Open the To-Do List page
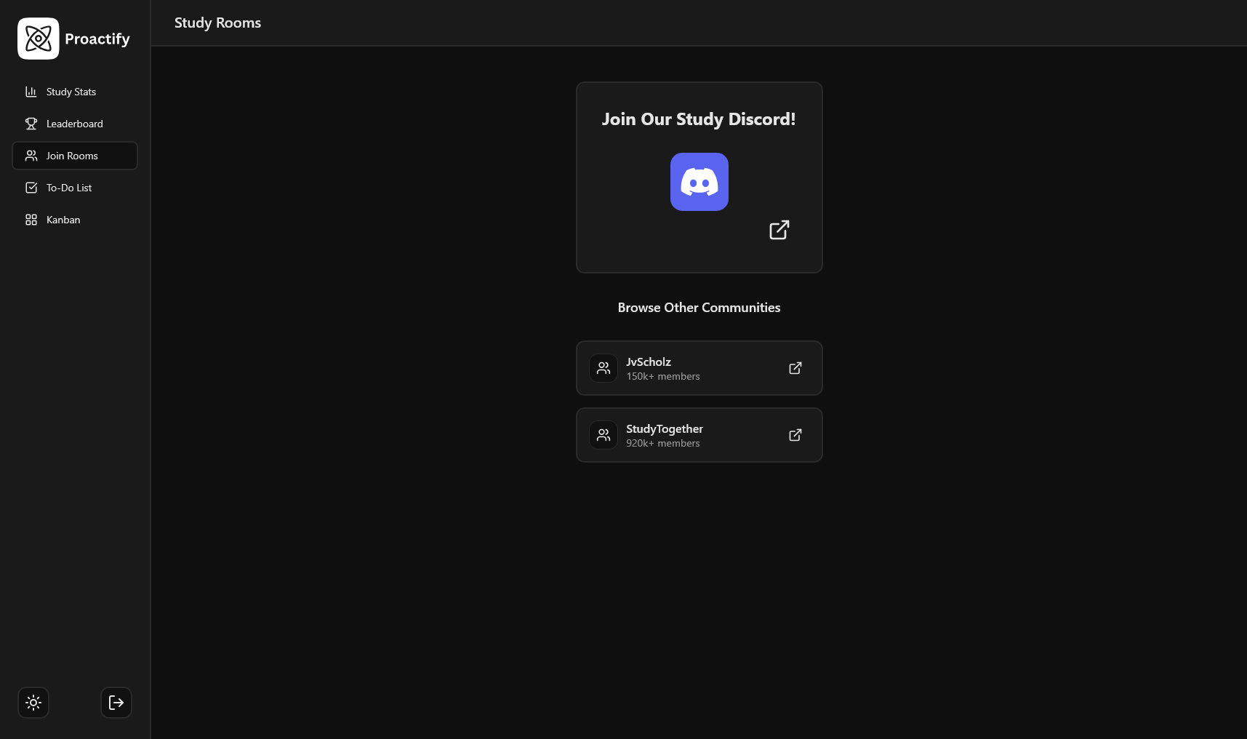Screen dimensions: 1247x739 click(75, 188)
